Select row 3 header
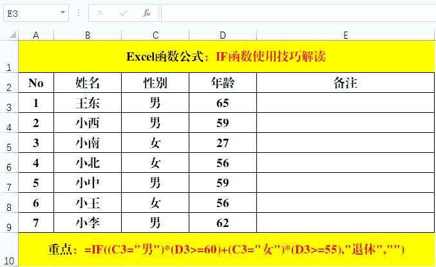This screenshot has height=267, width=436. (9, 103)
